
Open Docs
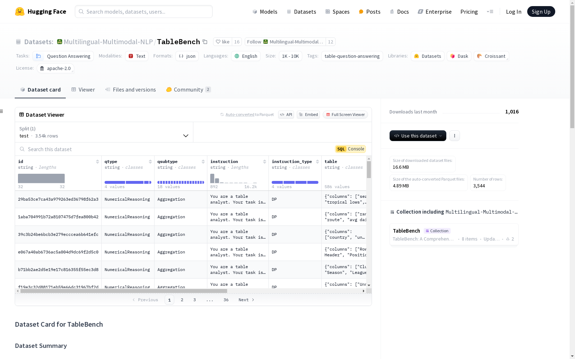click(x=399, y=11)
